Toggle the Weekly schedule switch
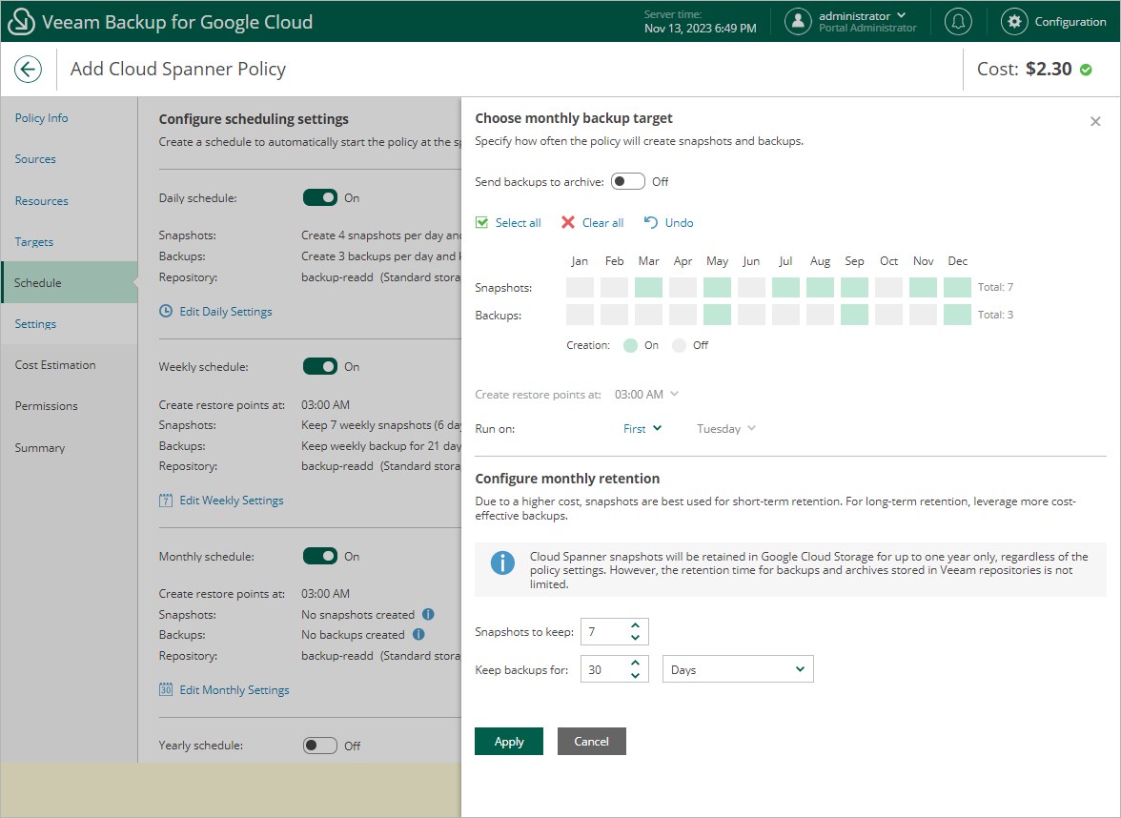 [320, 366]
